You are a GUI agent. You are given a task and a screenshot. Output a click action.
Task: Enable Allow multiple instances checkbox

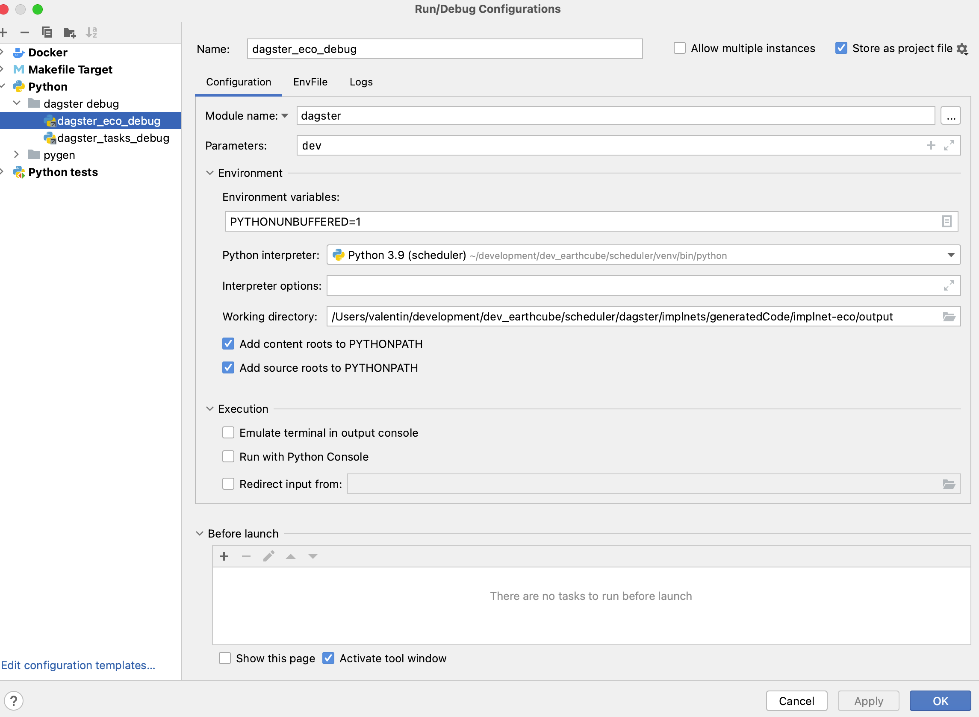click(680, 48)
